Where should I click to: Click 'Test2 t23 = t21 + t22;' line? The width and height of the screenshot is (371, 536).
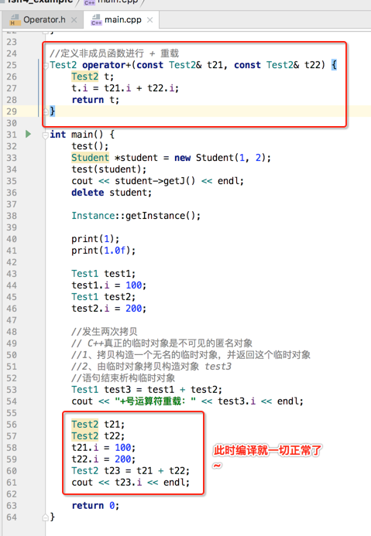pyautogui.click(x=130, y=471)
